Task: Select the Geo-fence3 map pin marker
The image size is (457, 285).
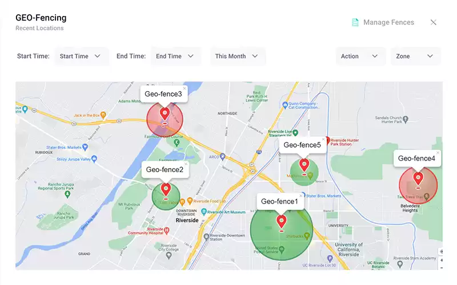Action: point(165,113)
